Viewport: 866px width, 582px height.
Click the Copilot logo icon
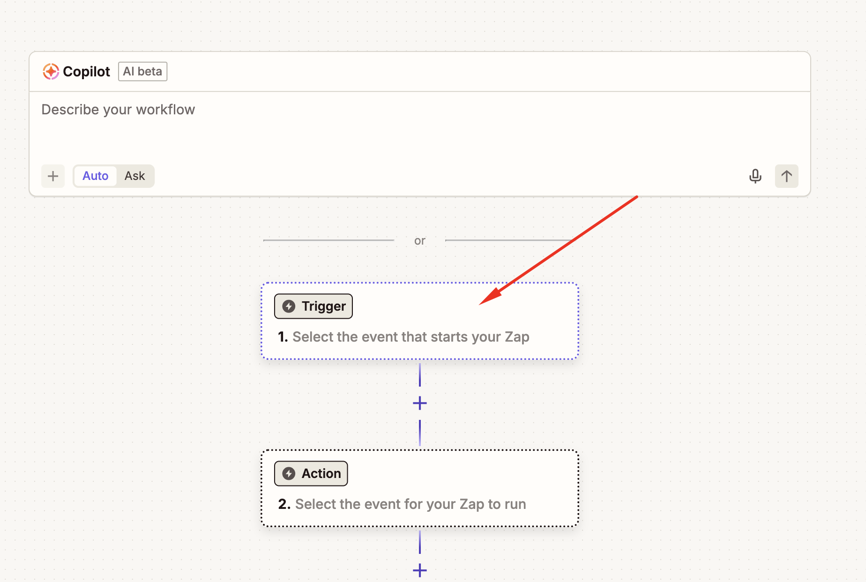51,72
